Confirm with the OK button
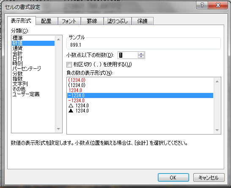This screenshot has width=231, height=188. [x=173, y=177]
